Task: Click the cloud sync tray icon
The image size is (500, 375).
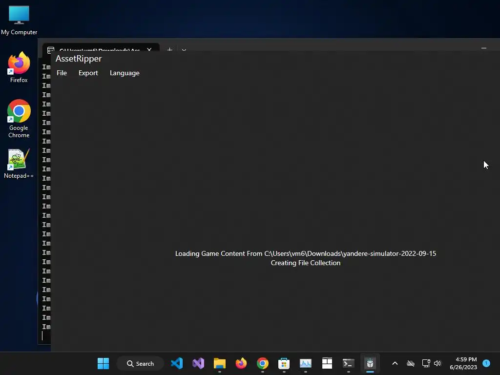Action: pos(410,363)
